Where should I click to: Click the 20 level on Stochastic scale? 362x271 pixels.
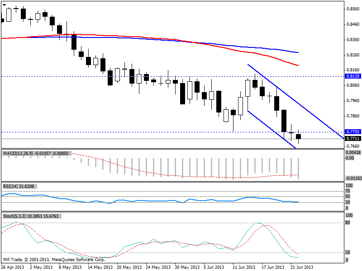[x=348, y=252]
